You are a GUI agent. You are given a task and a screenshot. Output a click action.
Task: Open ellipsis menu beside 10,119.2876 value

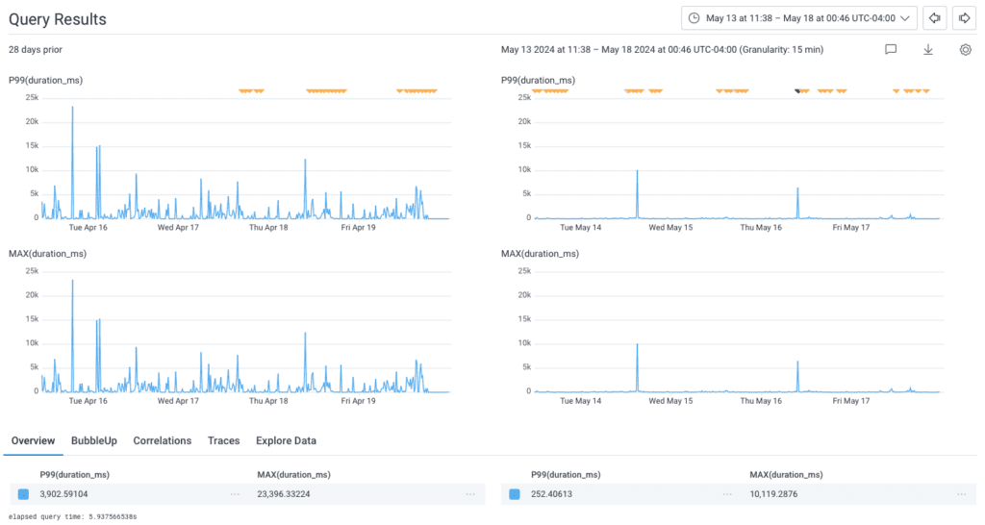(x=962, y=494)
